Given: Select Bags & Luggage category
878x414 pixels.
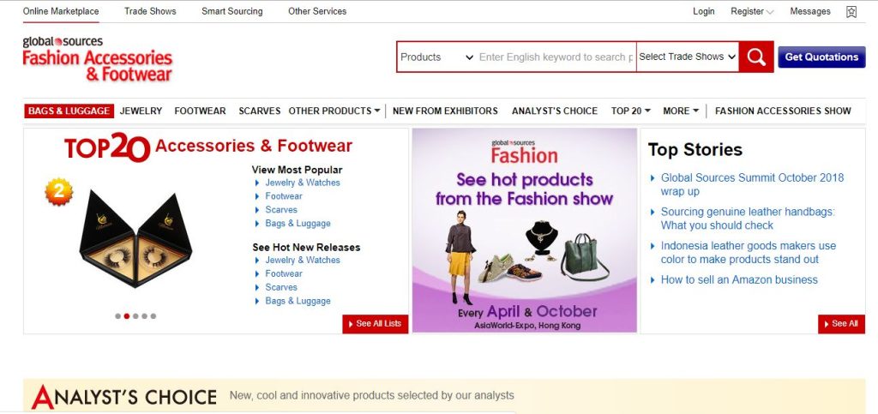Looking at the screenshot, I should point(69,111).
